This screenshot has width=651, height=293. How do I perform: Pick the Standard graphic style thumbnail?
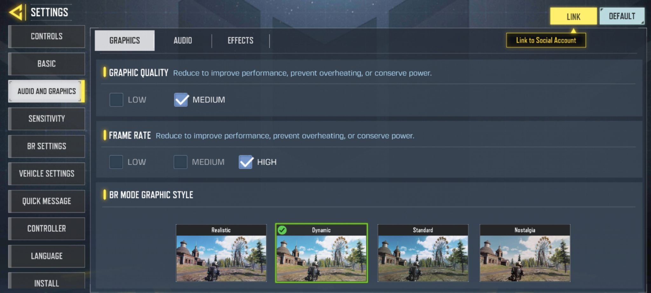pyautogui.click(x=423, y=253)
